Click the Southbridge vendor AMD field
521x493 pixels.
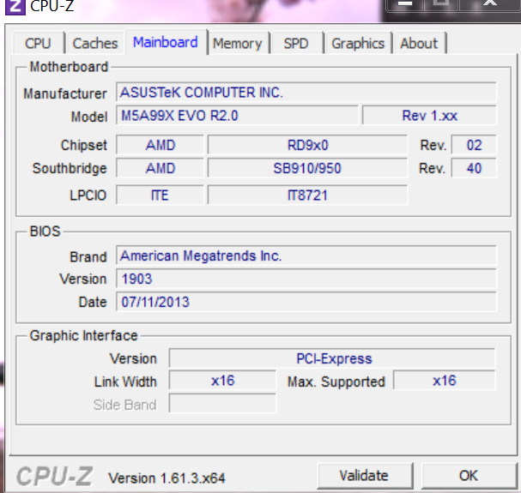[160, 168]
